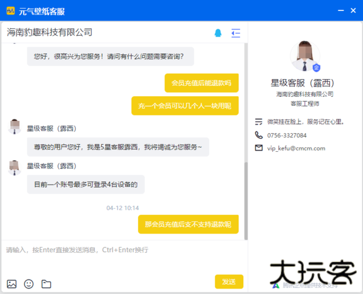Click the agent name 星级客服（露西） in side panel
The height and width of the screenshot is (294, 363).
[303, 83]
